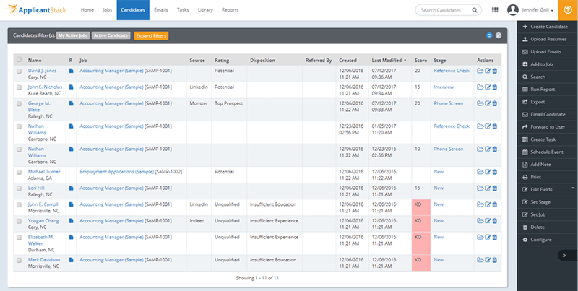Open the apps grid icon
578x291 pixels.
494,10
